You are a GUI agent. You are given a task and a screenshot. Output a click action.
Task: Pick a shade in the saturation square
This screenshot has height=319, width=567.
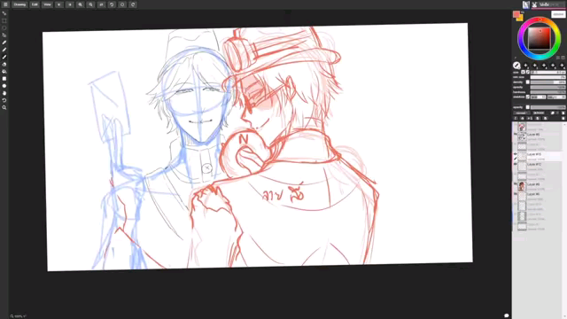(x=540, y=38)
